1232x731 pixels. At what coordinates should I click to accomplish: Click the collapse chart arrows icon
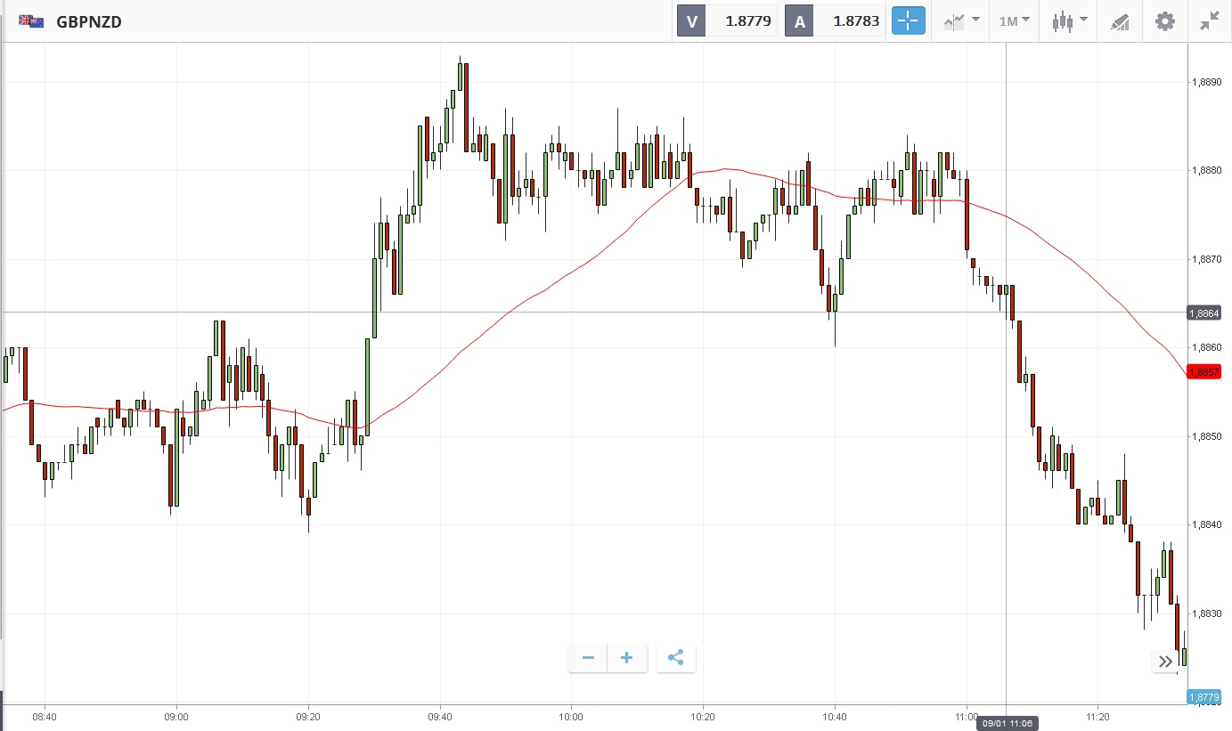click(x=1209, y=21)
